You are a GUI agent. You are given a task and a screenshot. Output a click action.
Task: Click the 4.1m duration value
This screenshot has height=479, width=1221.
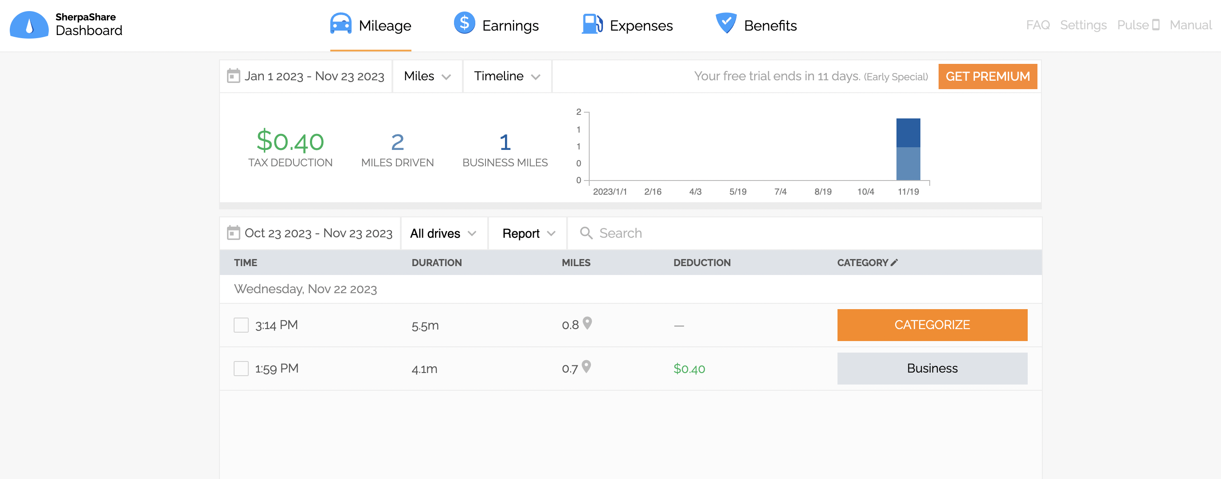(424, 369)
